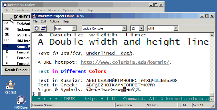The width and height of the screenshot is (217, 110).
Task: Follow the columbia.edu/kermit URL hotspot
Action: click(125, 62)
